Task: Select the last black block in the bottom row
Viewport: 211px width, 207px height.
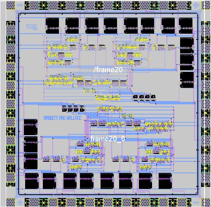Action: pyautogui.click(x=165, y=181)
